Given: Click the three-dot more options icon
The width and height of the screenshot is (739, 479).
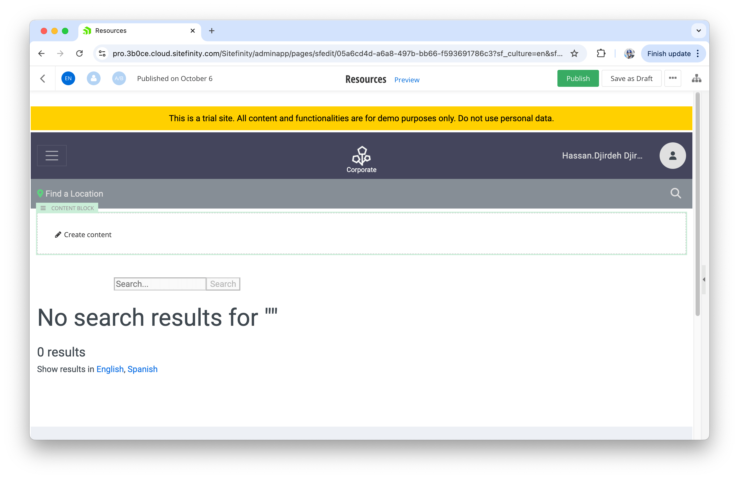Looking at the screenshot, I should click(x=673, y=78).
